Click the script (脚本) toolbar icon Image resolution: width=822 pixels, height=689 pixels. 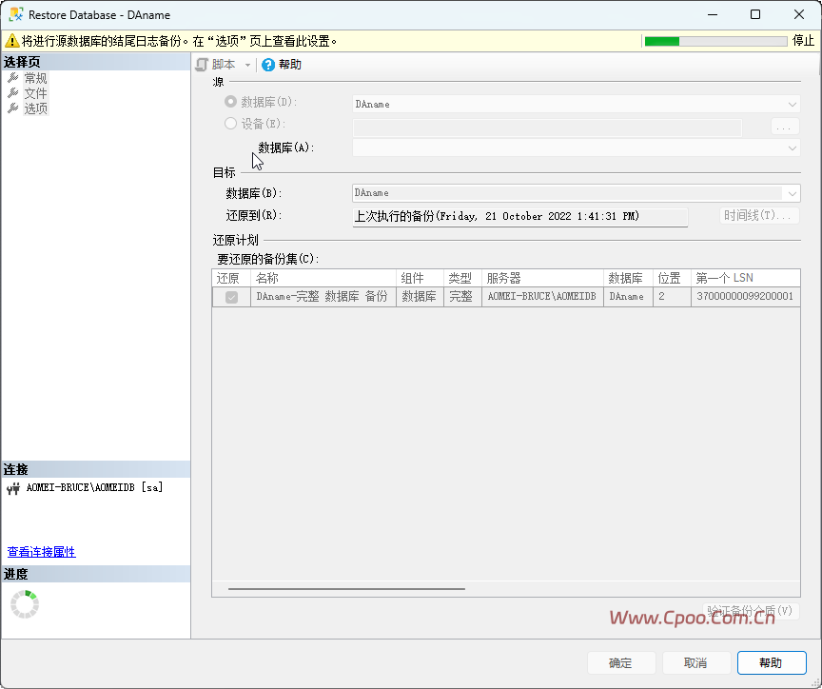pos(202,65)
